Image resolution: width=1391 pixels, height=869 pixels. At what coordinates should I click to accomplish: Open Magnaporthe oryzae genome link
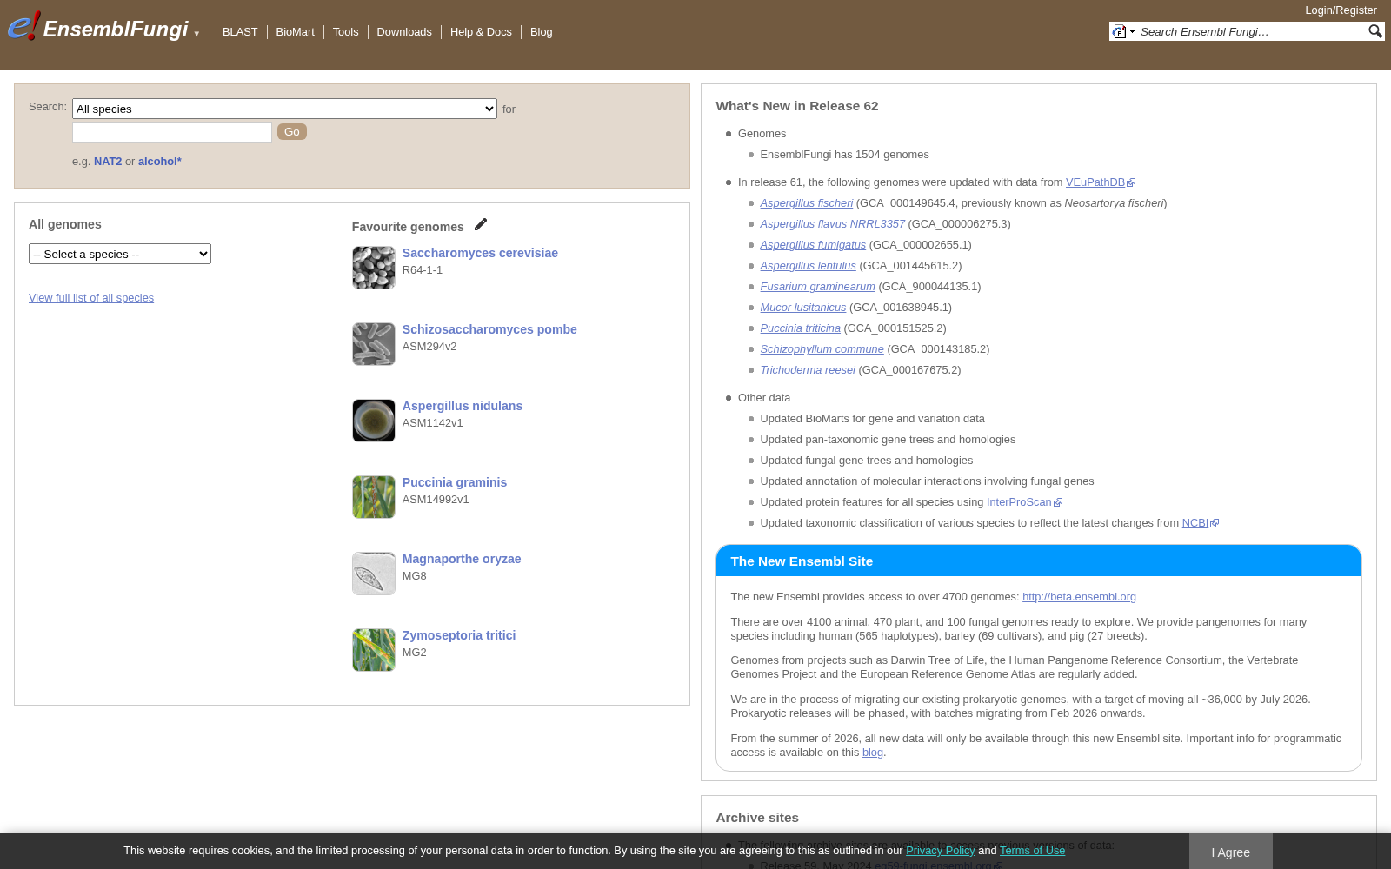(x=462, y=559)
